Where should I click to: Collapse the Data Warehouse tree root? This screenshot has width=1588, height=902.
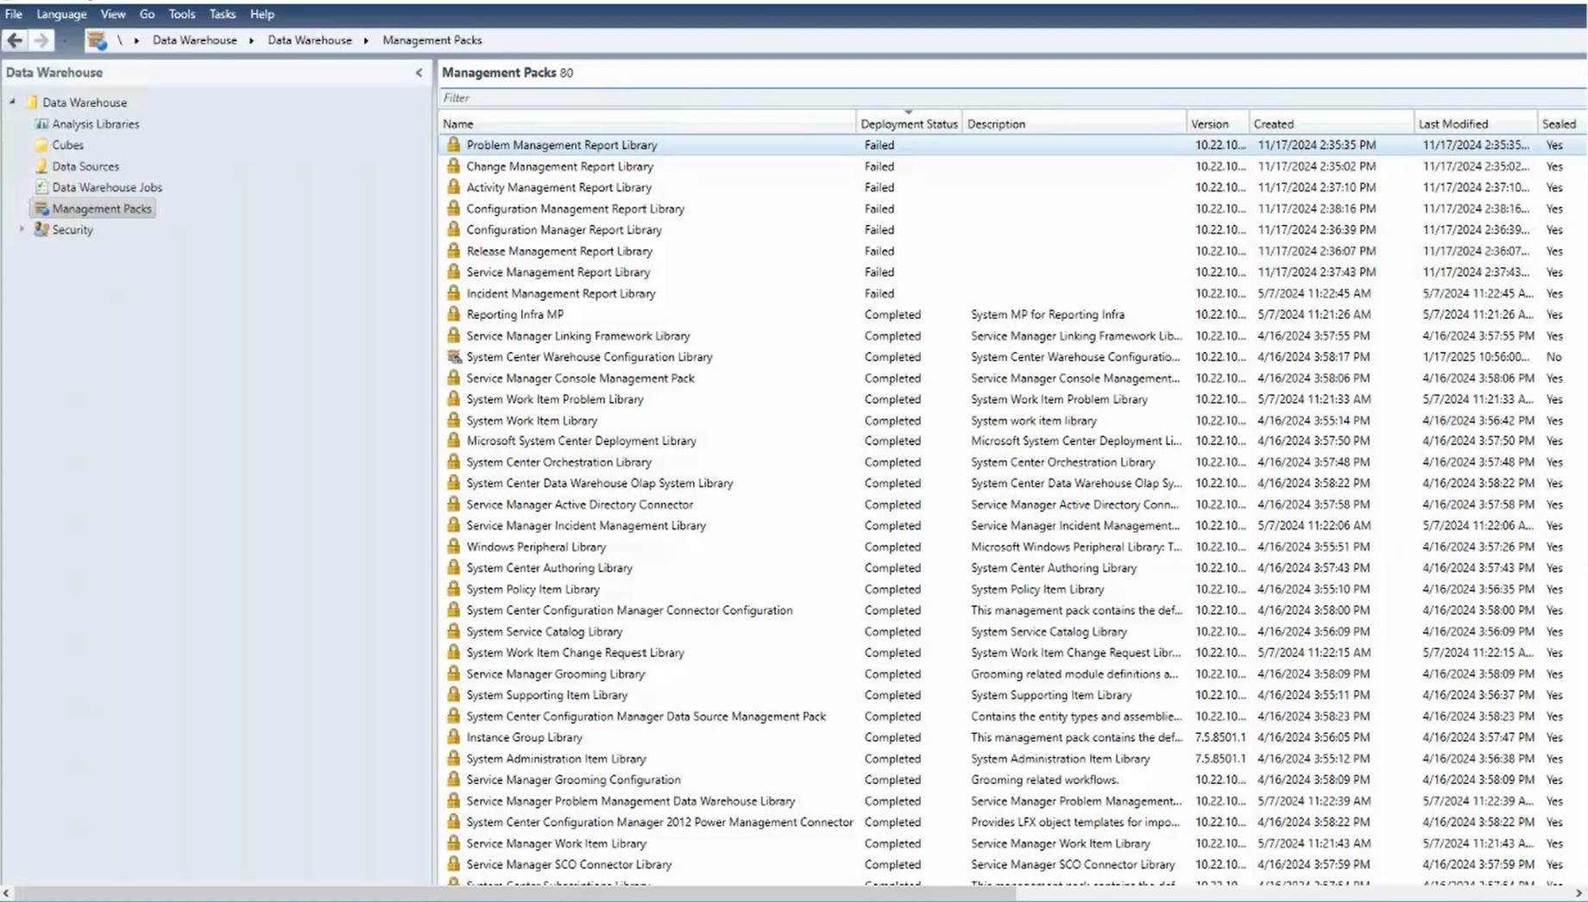13,102
